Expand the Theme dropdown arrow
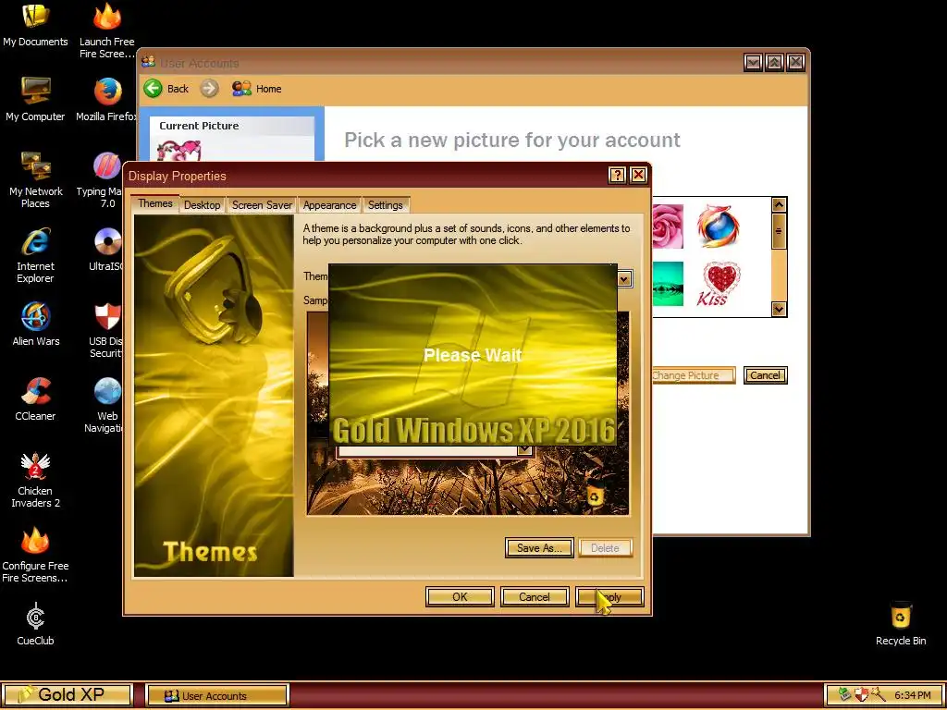 (x=624, y=279)
